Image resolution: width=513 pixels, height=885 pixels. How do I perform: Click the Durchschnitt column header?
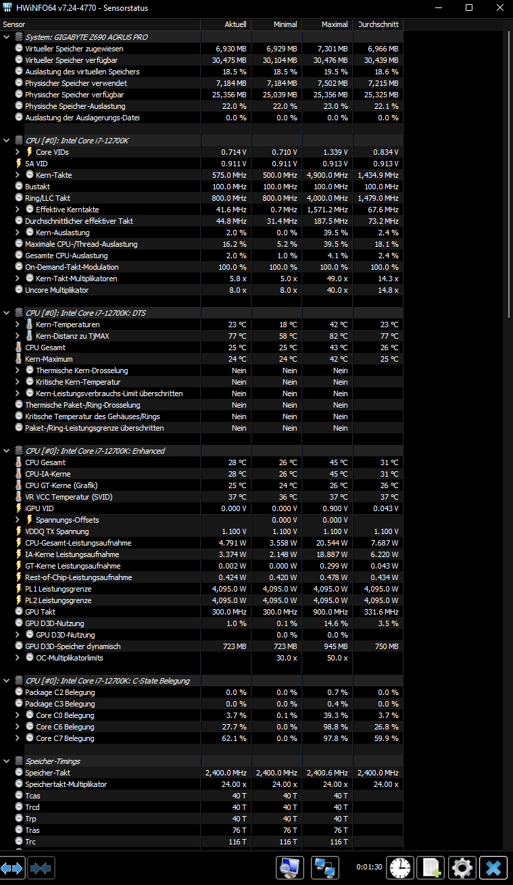coord(378,24)
